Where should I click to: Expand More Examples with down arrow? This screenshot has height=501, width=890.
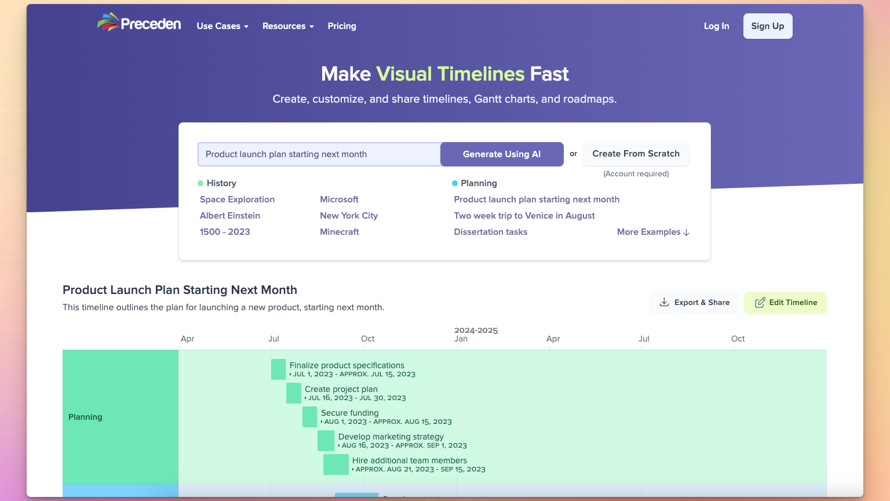click(x=653, y=232)
